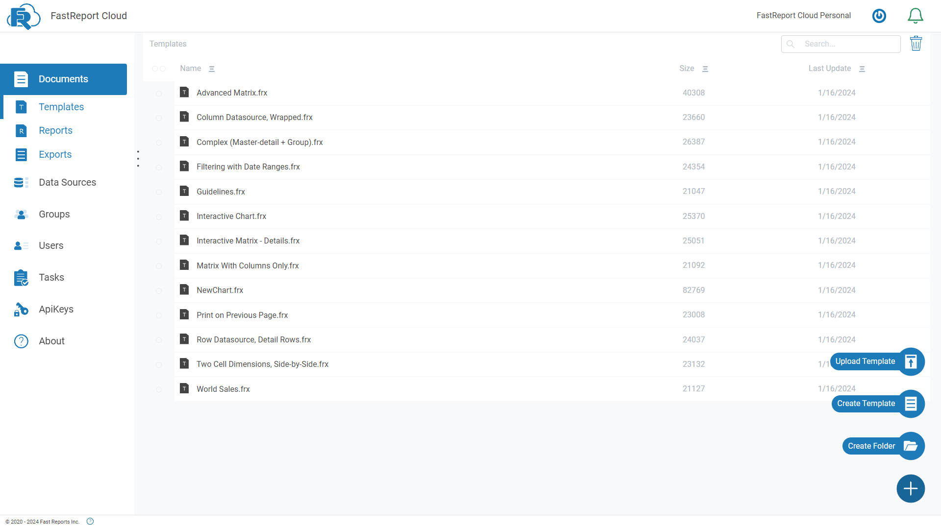
Task: Go to Reports in the sidebar
Action: tap(55, 130)
